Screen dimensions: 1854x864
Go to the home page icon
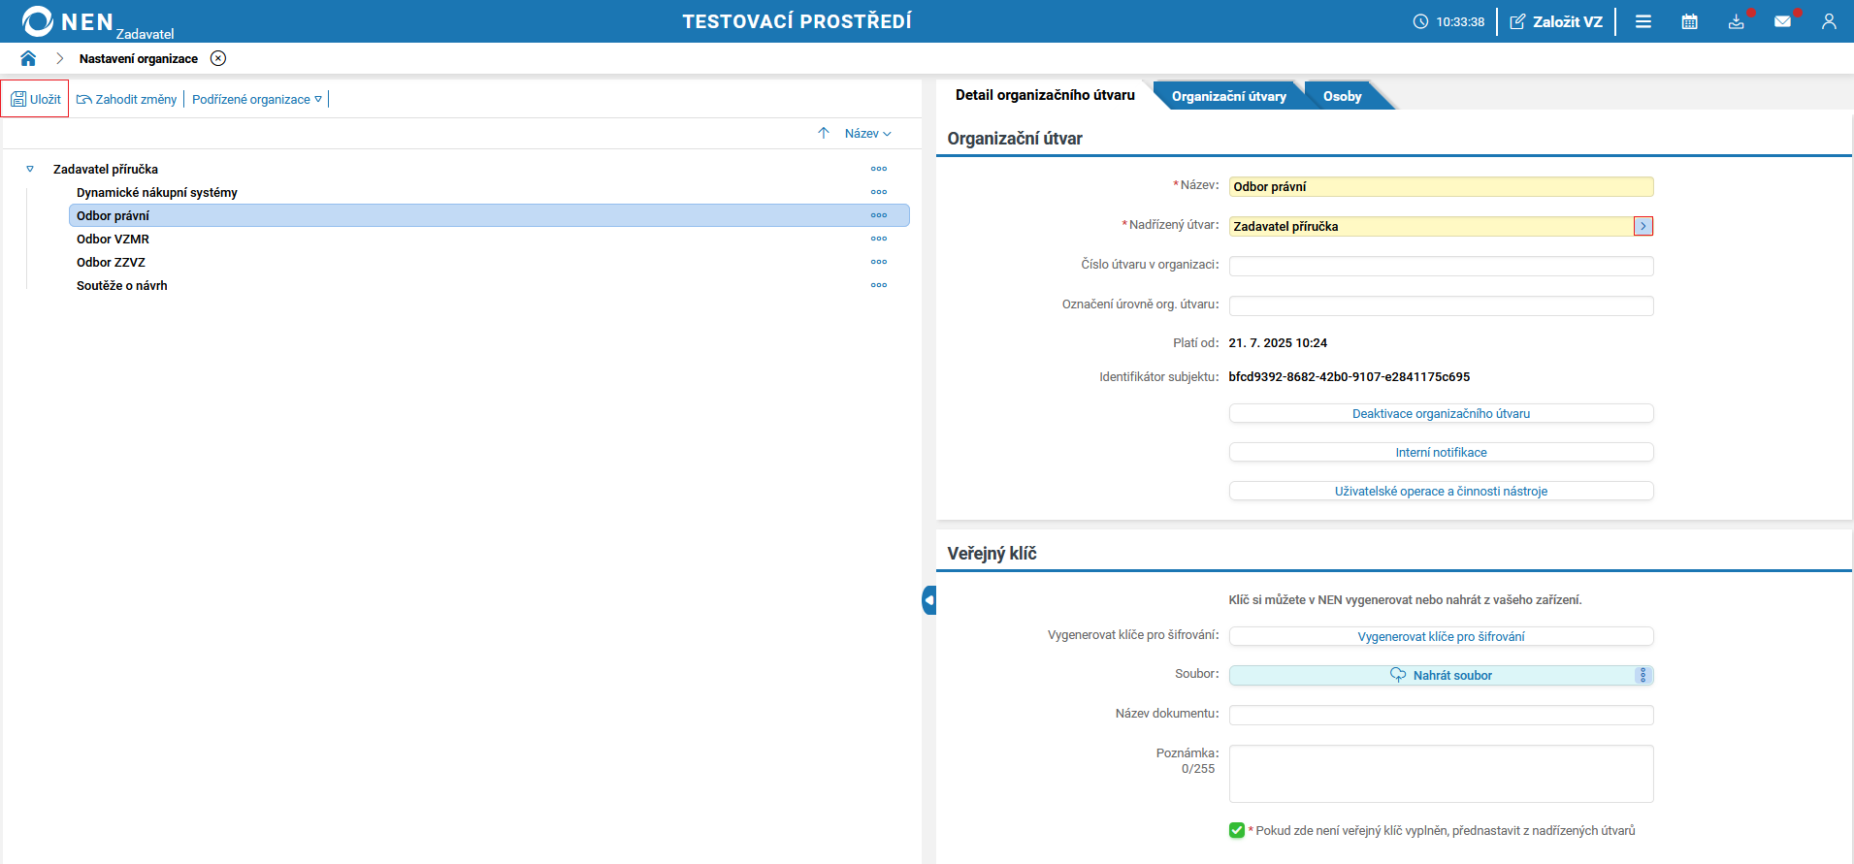(x=28, y=58)
